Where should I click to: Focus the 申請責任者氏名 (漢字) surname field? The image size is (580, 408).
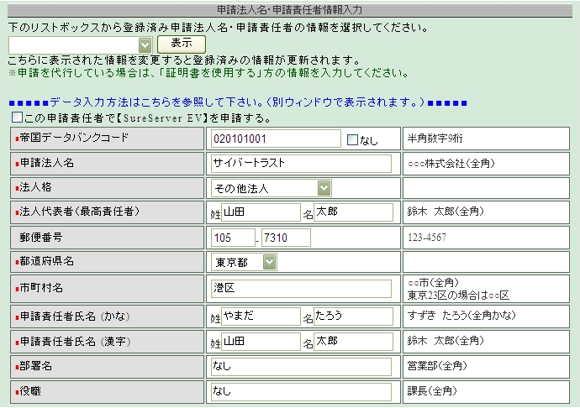(261, 342)
